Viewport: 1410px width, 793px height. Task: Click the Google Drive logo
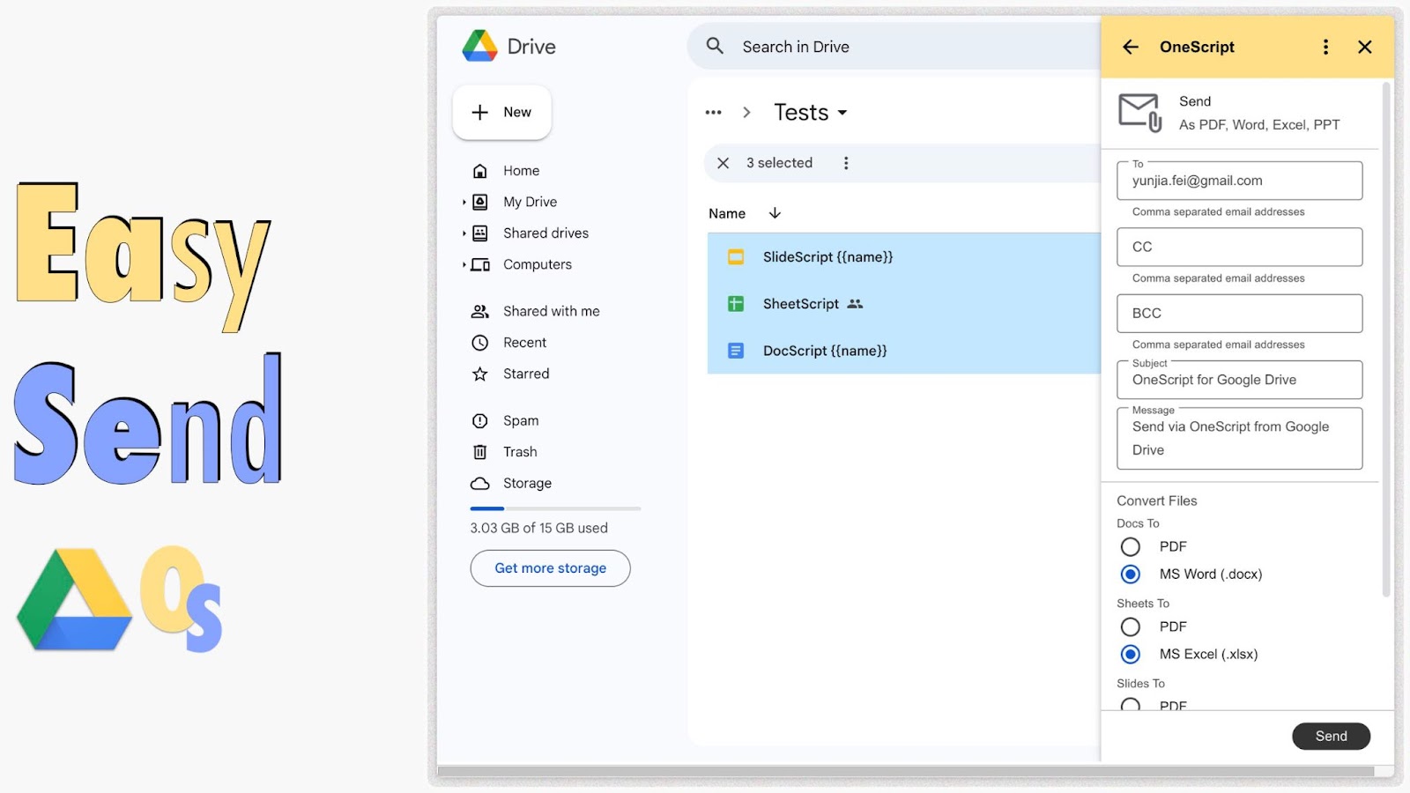coord(480,46)
